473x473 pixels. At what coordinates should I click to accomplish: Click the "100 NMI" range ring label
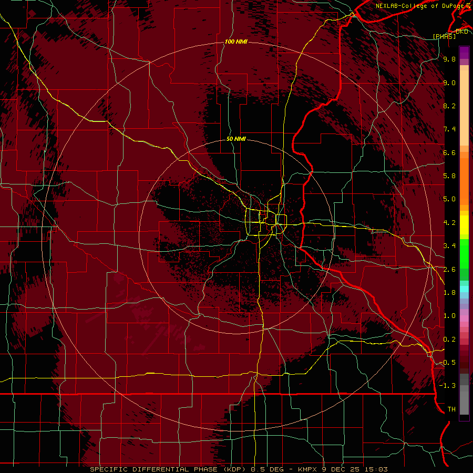tap(236, 42)
